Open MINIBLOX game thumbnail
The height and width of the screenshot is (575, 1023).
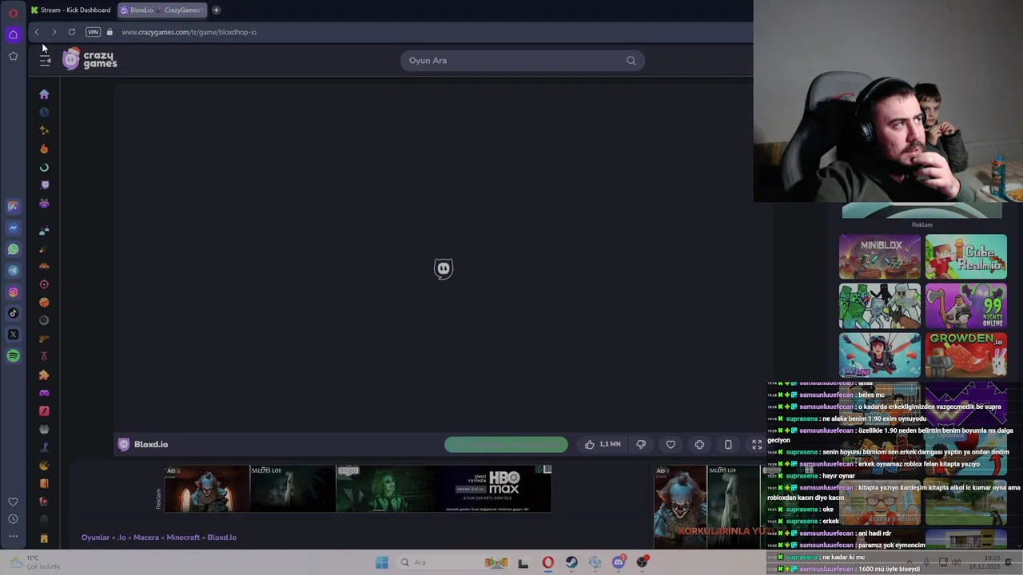click(x=880, y=256)
